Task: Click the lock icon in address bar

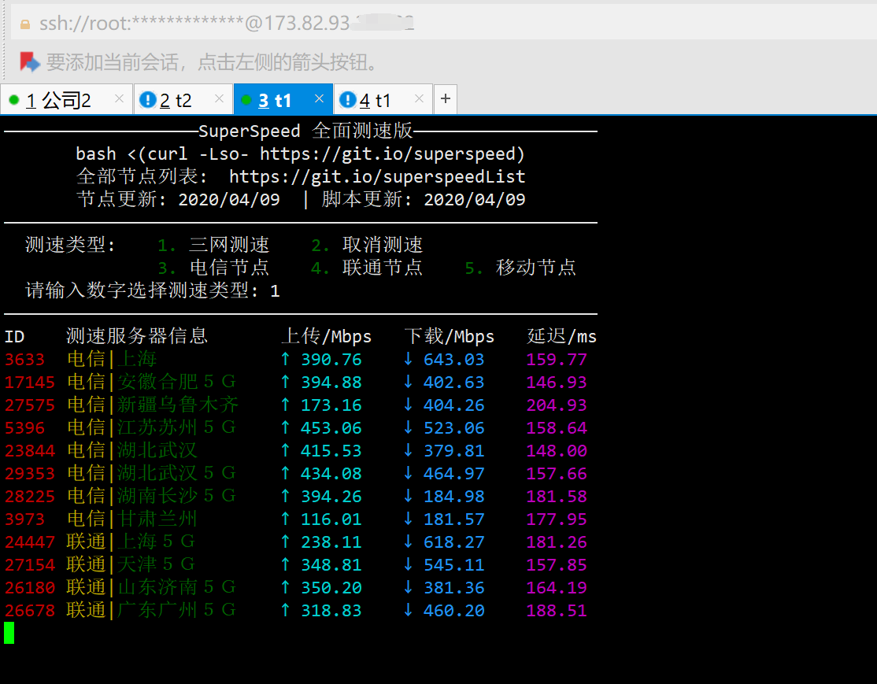Action: point(26,24)
